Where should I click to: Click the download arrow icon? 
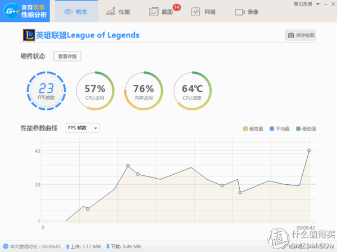(108, 246)
